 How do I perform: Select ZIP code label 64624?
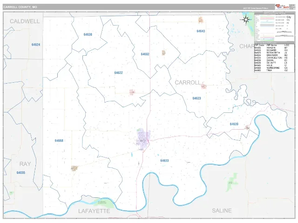point(36,45)
